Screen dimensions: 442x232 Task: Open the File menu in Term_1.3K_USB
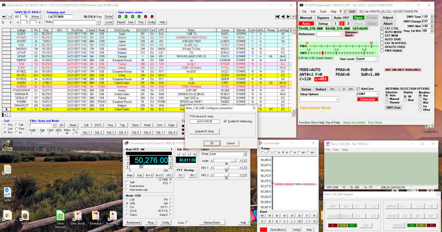click(328, 150)
